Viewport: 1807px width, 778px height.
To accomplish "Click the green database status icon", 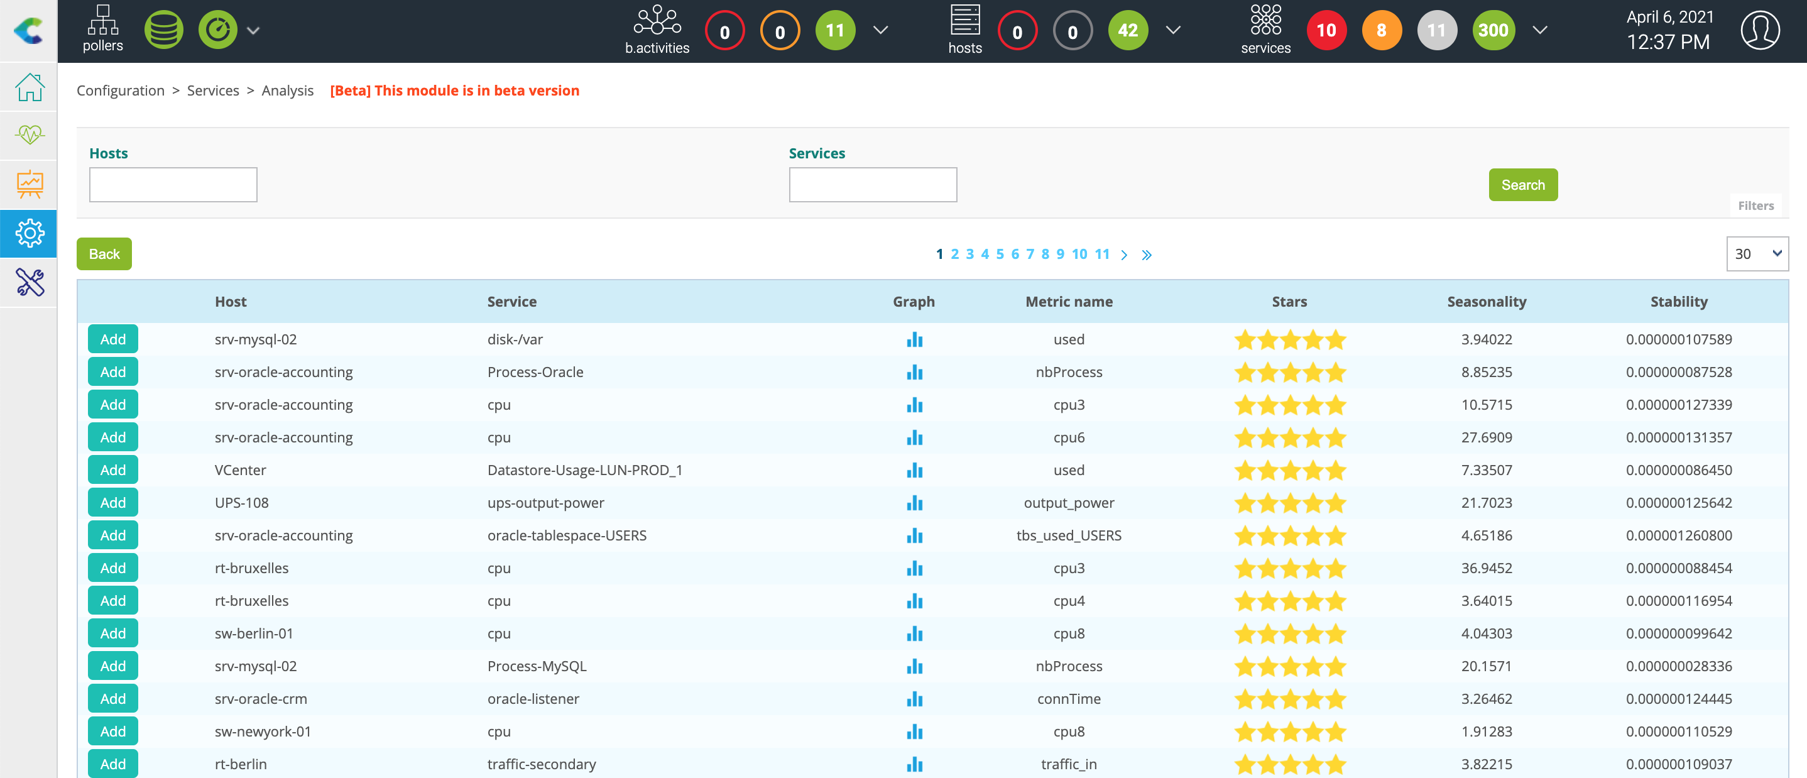I will point(163,30).
